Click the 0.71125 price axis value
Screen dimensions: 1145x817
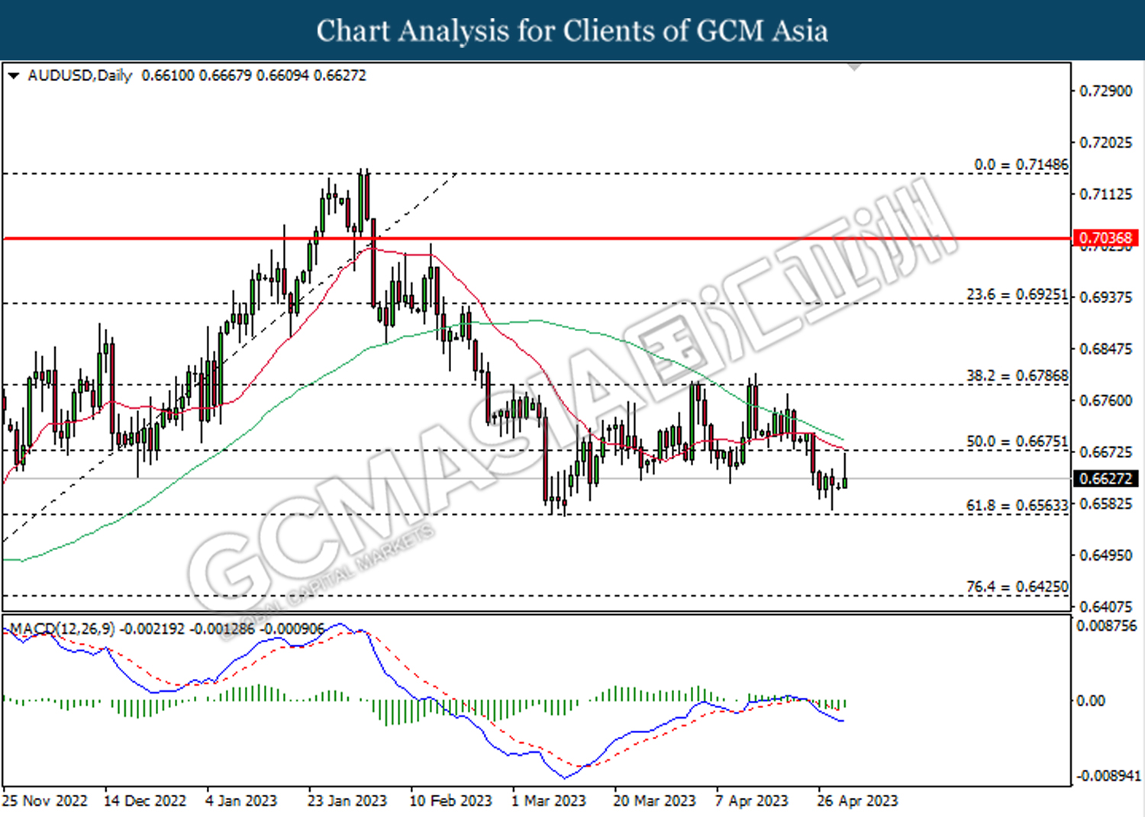1106,194
